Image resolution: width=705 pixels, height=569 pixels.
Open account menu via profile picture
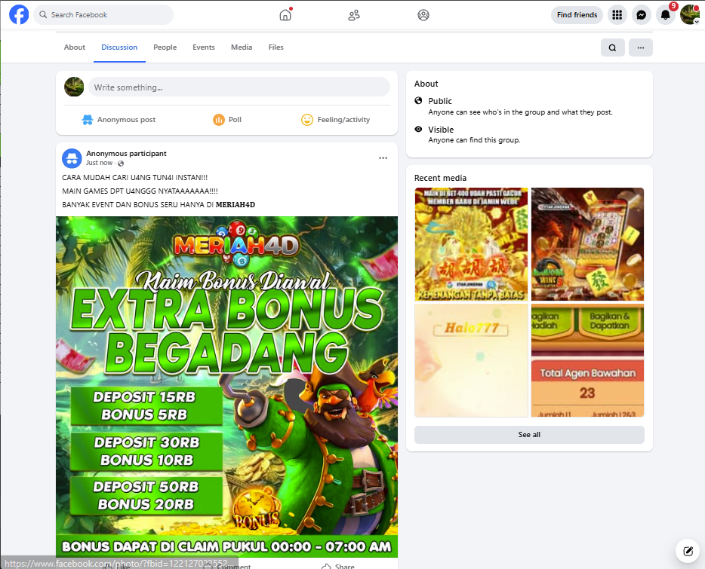(x=690, y=15)
